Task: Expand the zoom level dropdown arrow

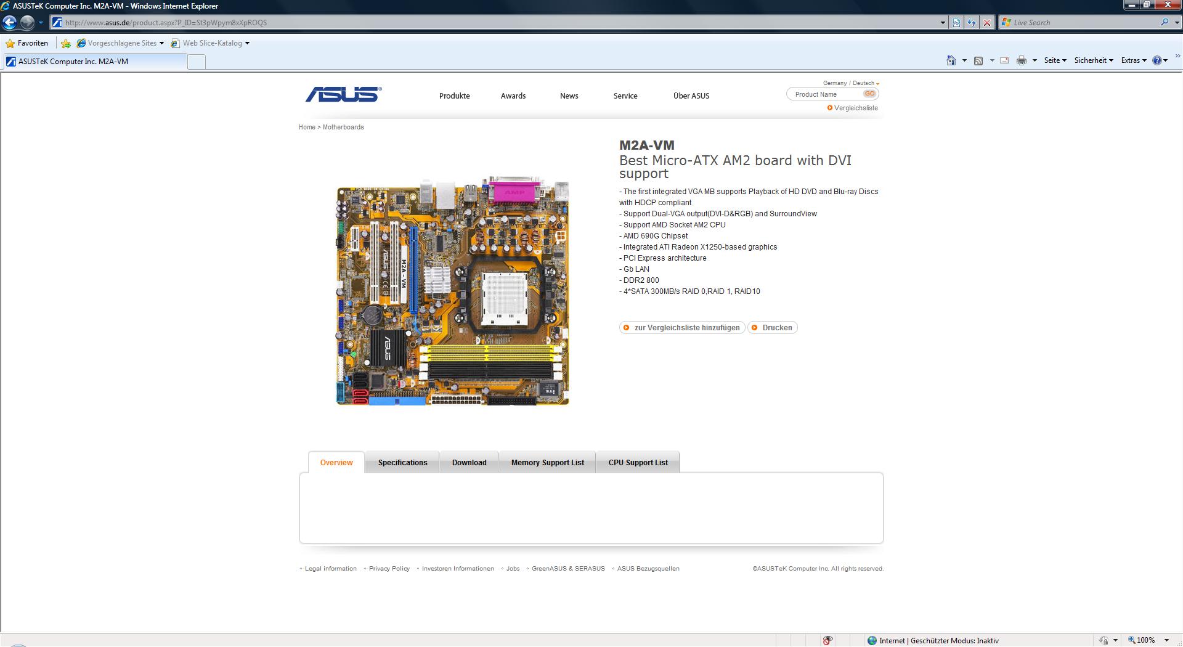Action: [x=1166, y=641]
